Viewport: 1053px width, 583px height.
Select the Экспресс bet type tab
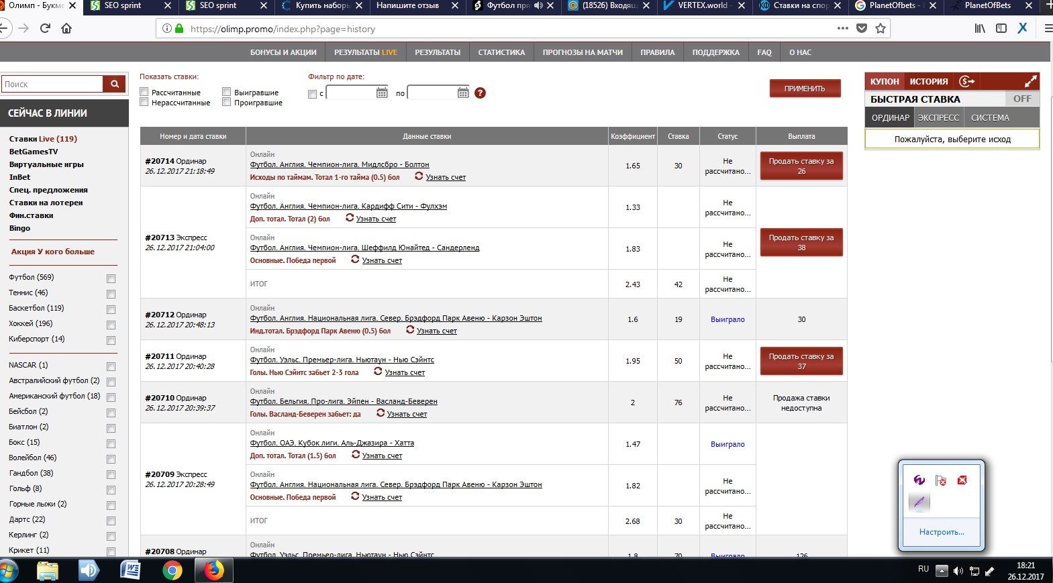[x=938, y=117]
